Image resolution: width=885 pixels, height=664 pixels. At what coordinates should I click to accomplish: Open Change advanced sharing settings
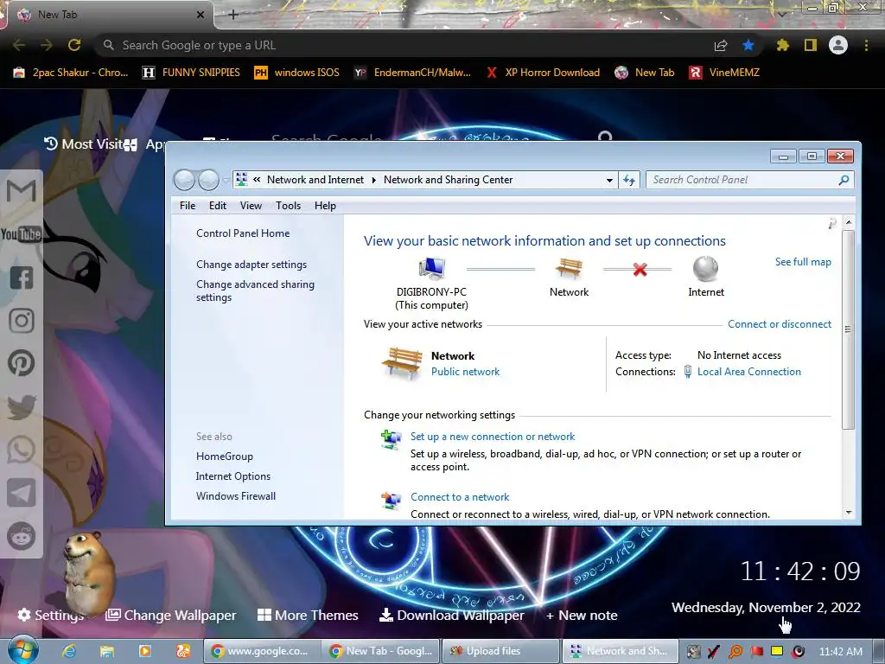255,290
